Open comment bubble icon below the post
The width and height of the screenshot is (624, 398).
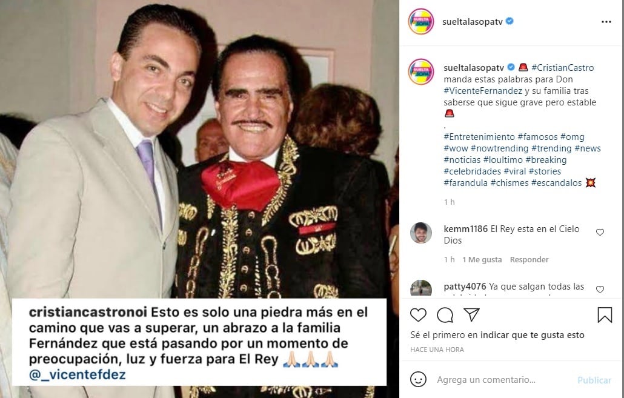coord(445,315)
